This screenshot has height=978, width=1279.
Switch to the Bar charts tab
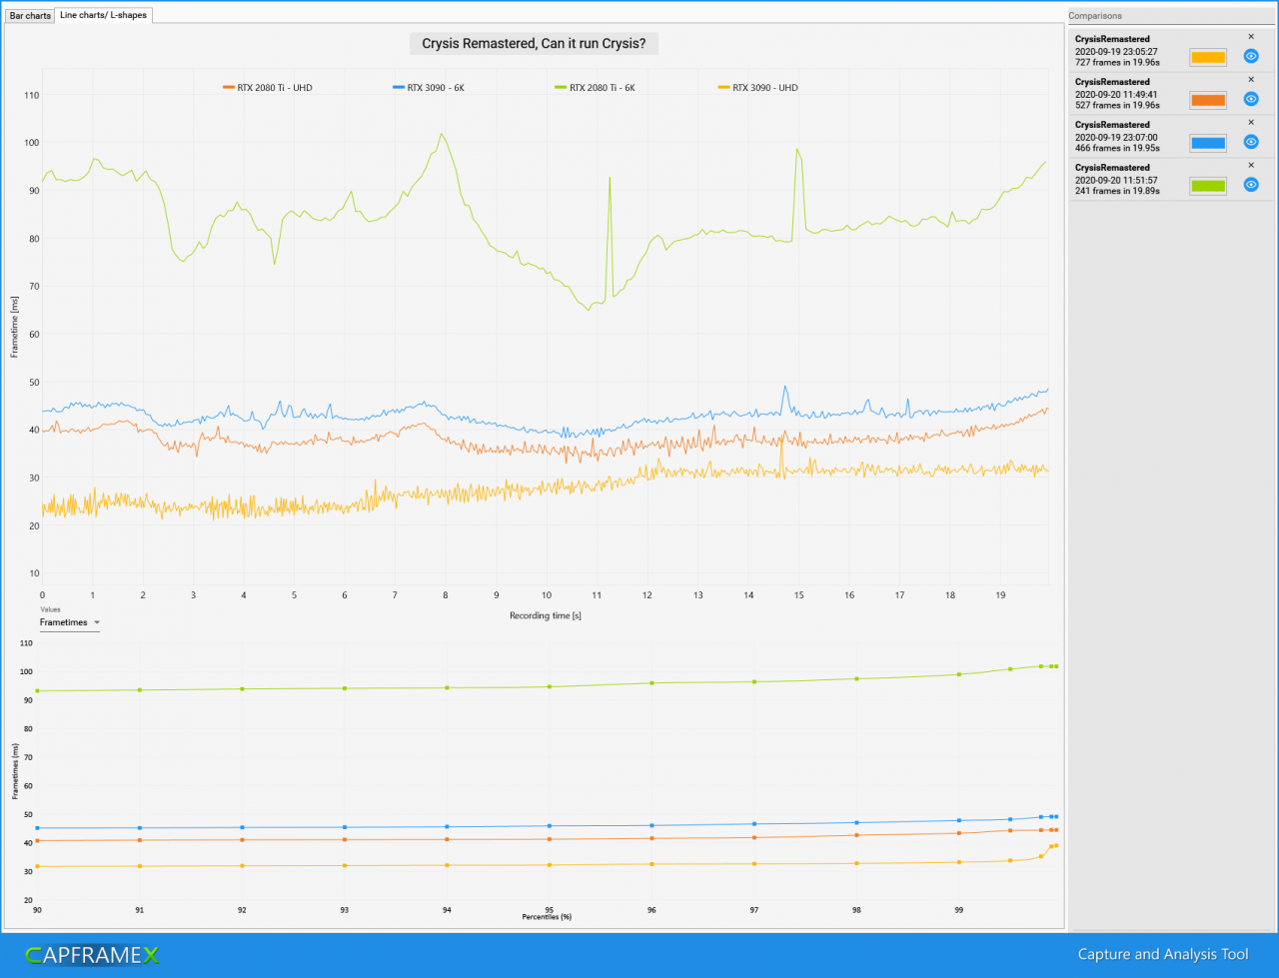coord(30,16)
